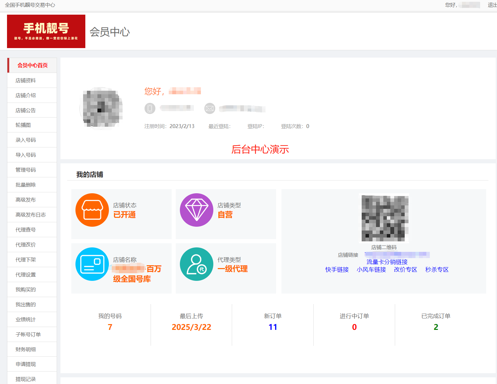Open the 流量卡分销链接 link
This screenshot has width=497, height=384.
pyautogui.click(x=387, y=262)
